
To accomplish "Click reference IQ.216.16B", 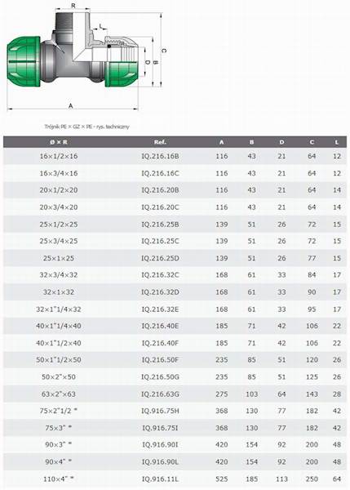I will 160,156.
